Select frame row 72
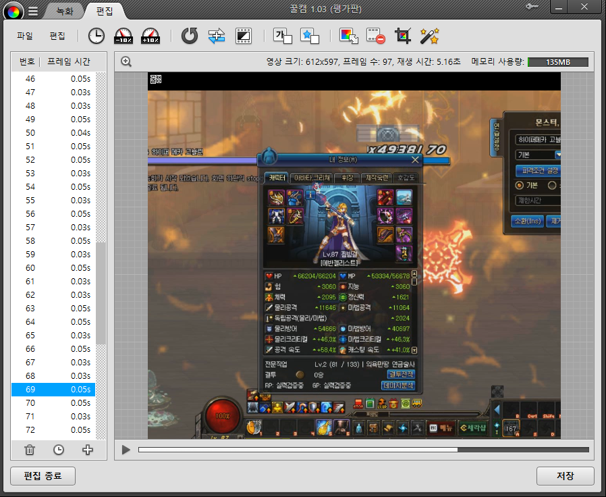The width and height of the screenshot is (606, 497). [53, 430]
